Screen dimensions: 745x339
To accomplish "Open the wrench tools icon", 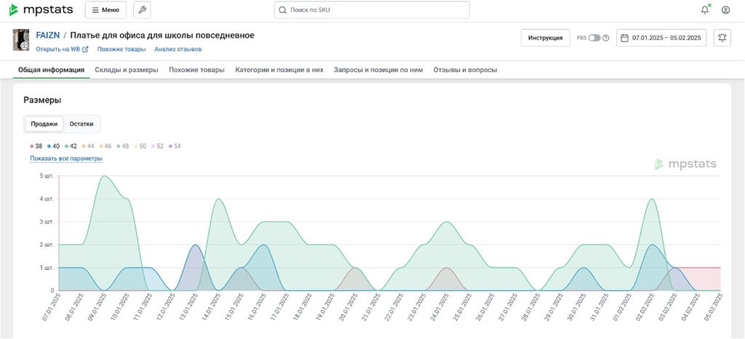I will (141, 10).
